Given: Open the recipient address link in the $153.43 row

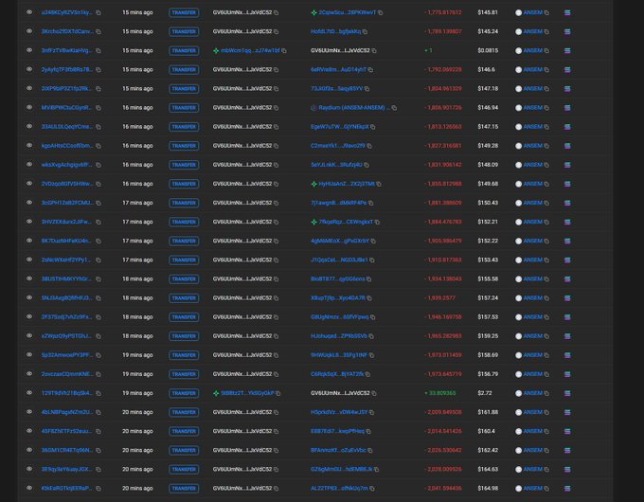Looking at the screenshot, I should coord(339,260).
